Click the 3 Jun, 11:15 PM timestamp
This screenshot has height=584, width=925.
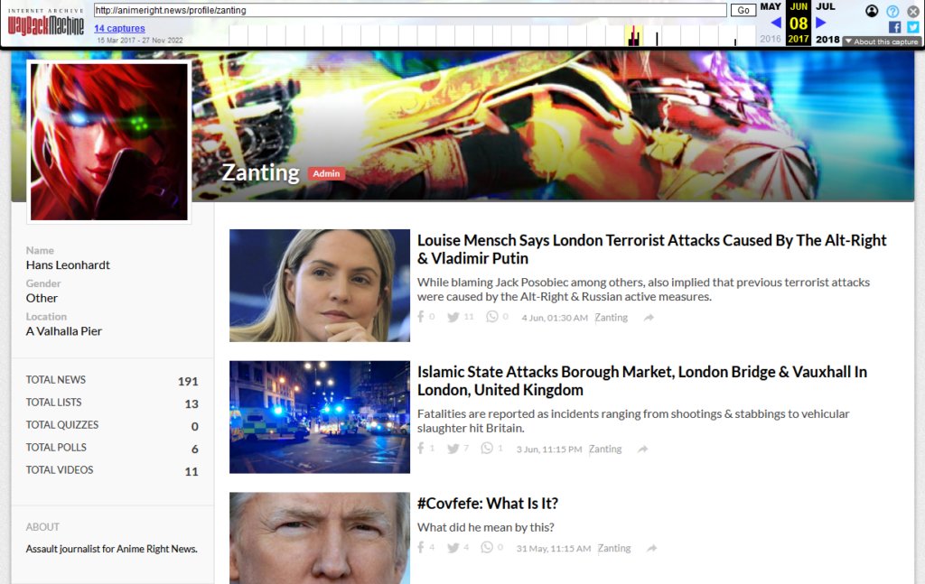click(549, 449)
